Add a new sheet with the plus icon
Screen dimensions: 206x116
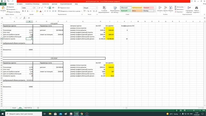coord(38,108)
